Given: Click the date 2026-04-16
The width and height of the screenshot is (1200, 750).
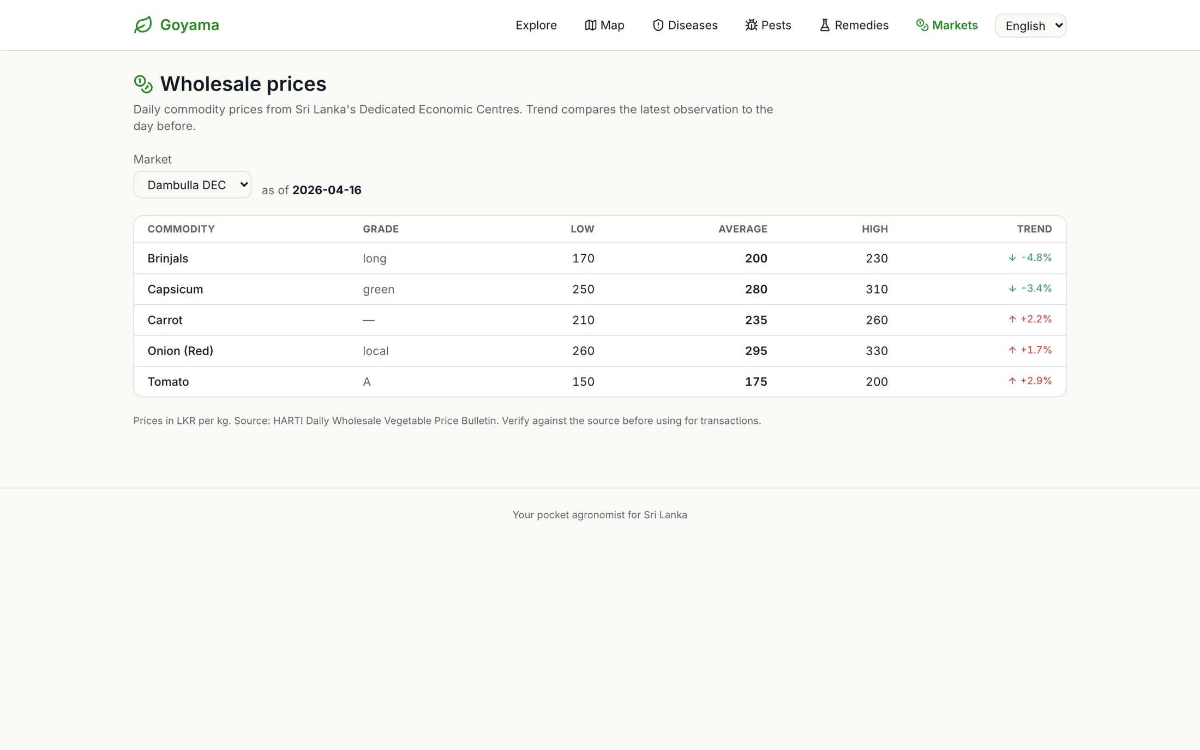Looking at the screenshot, I should pos(327,190).
